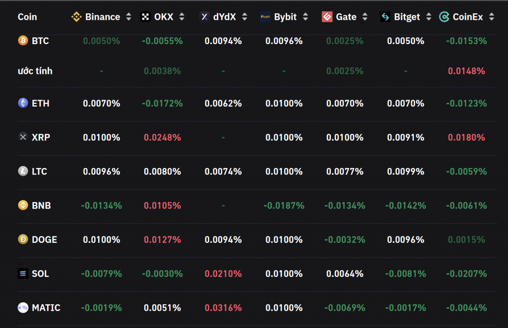Sort by Gate column arrows

pyautogui.click(x=365, y=17)
